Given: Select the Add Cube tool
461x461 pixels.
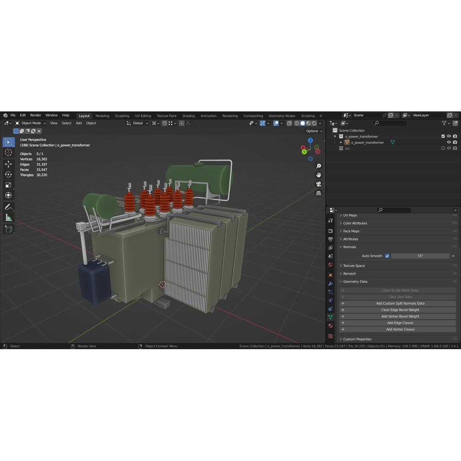Looking at the screenshot, I should [x=9, y=229].
